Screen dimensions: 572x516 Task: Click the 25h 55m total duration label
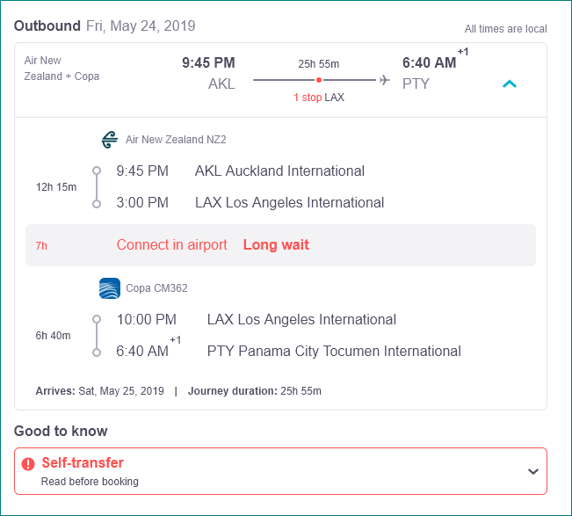click(318, 64)
